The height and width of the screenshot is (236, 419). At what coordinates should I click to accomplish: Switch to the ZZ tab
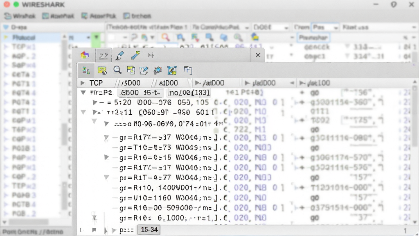[104, 56]
